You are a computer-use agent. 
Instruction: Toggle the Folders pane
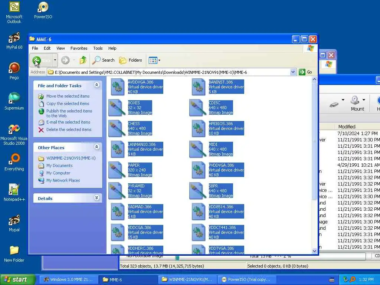pyautogui.click(x=131, y=60)
